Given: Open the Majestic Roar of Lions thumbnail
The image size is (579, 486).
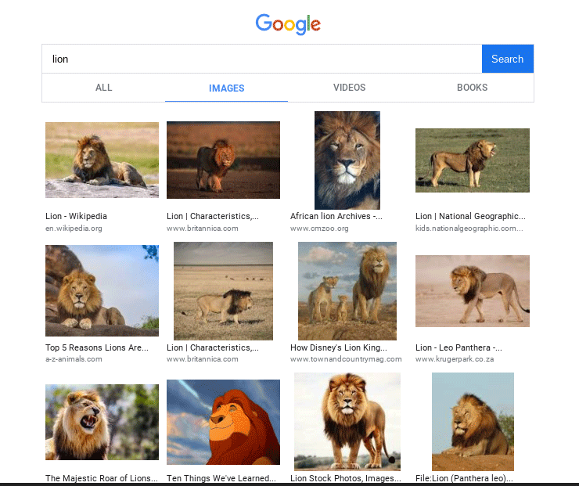Looking at the screenshot, I should point(102,422).
